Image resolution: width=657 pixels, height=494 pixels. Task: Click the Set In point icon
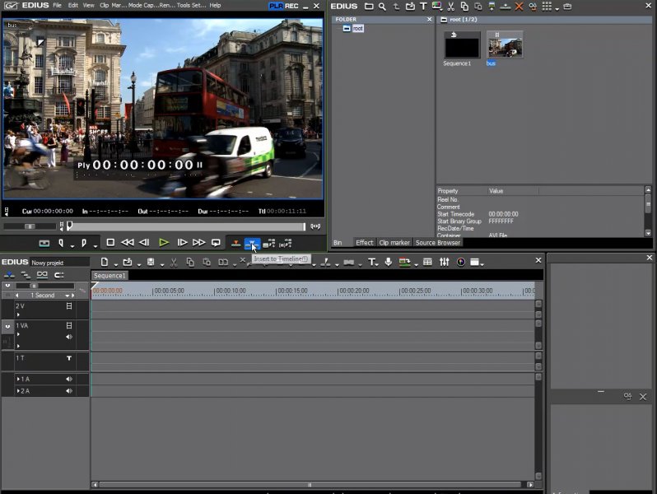[x=62, y=243]
